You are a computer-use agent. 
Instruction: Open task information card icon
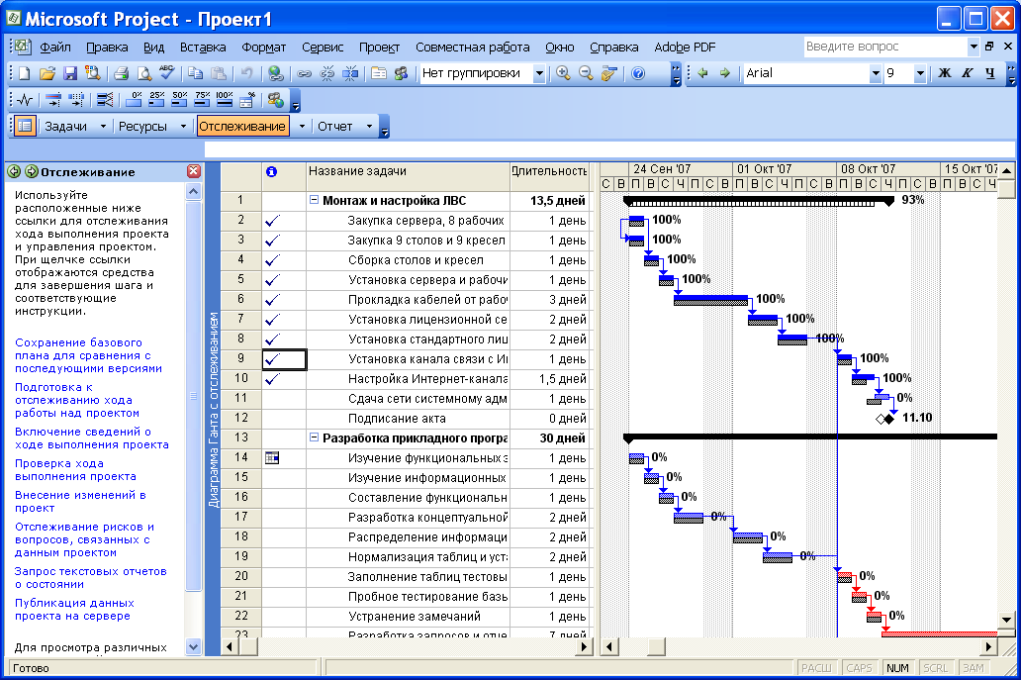click(379, 73)
